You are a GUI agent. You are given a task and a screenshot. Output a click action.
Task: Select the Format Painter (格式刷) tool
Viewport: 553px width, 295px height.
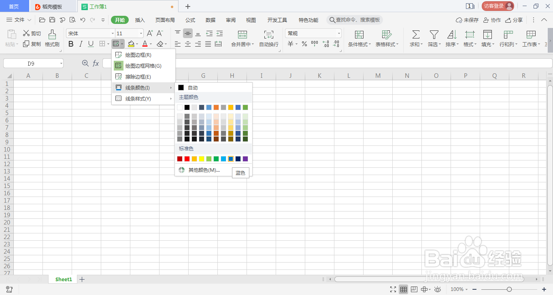coord(52,38)
